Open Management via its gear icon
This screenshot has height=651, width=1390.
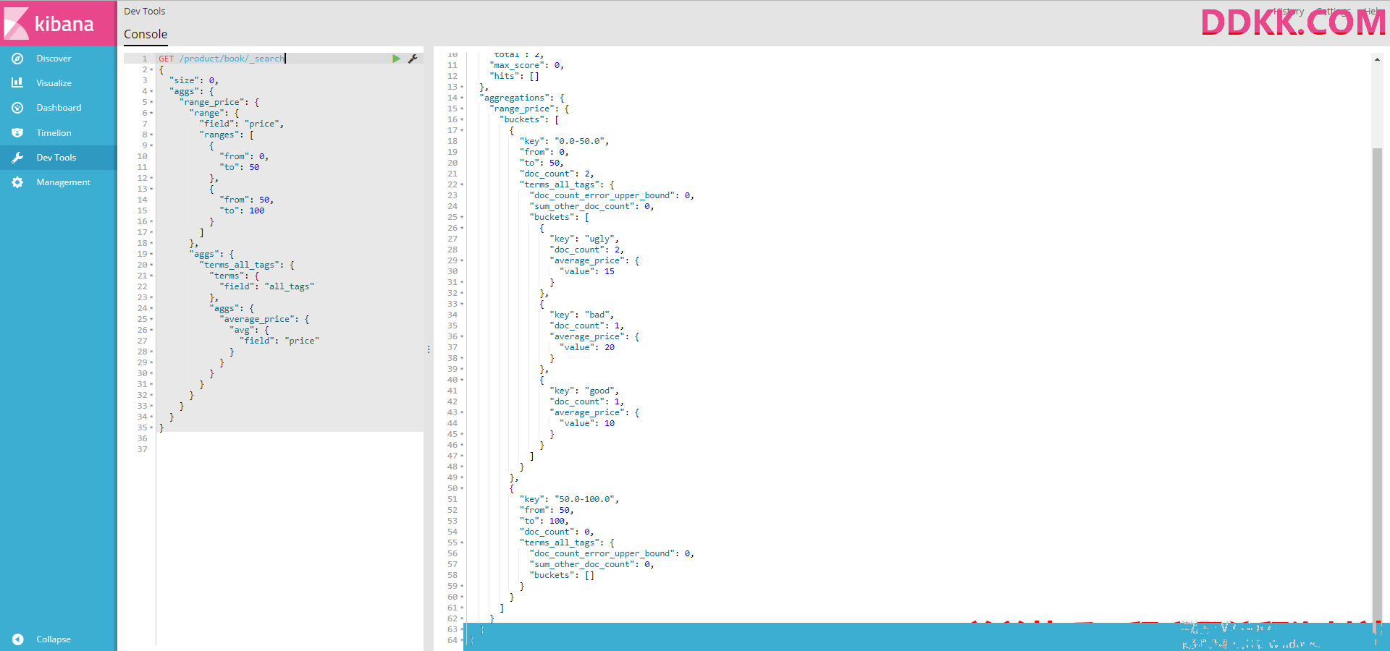[x=17, y=182]
